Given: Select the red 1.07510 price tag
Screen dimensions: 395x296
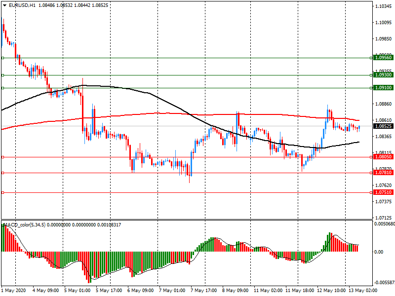Looking at the screenshot, I should click(383, 192).
